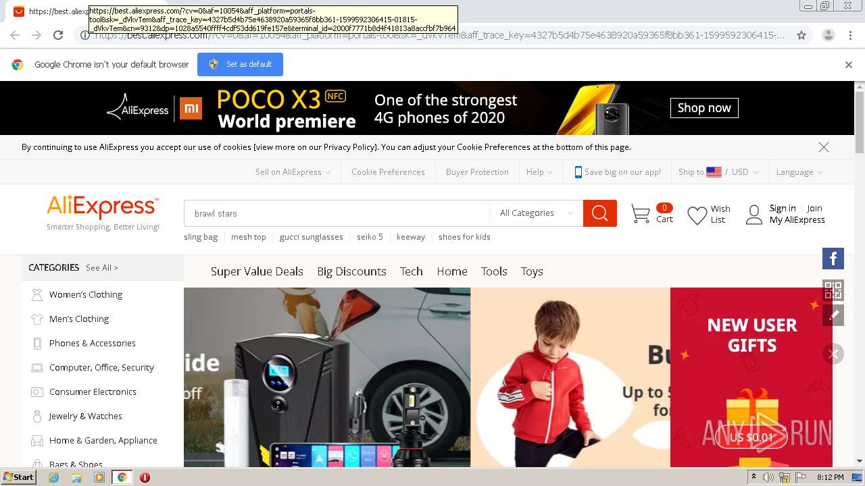Click the AliExpress logo

(103, 207)
